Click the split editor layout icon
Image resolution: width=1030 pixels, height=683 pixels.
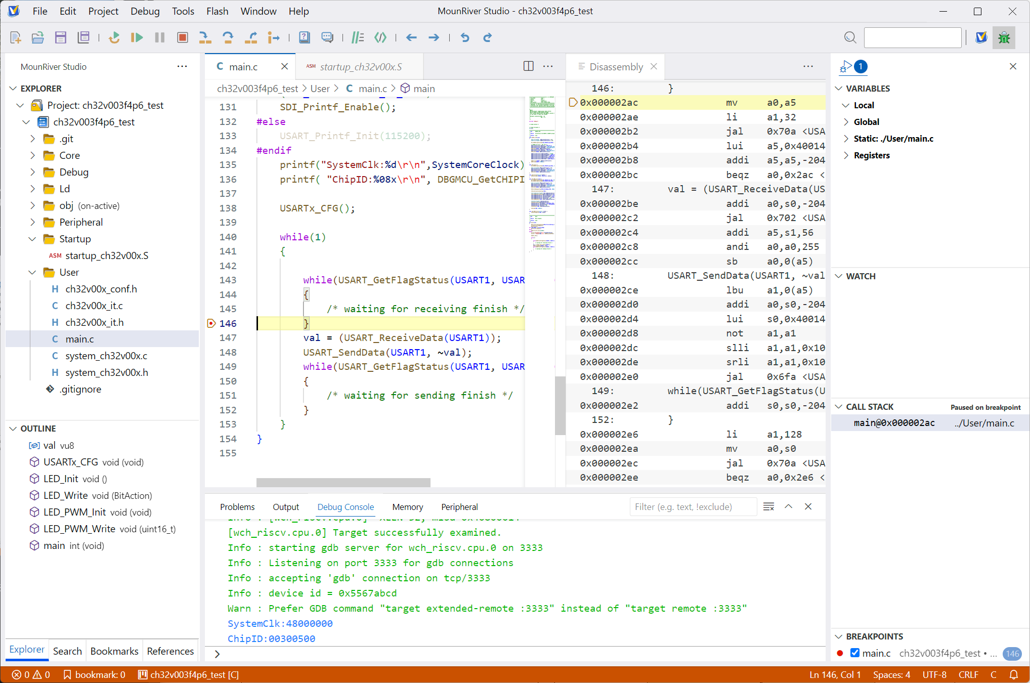coord(528,66)
